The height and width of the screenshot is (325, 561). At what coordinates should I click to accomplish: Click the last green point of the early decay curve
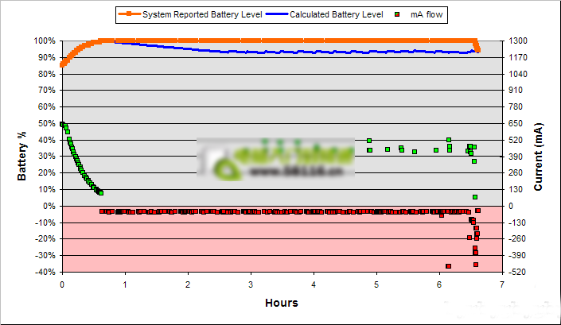point(101,193)
